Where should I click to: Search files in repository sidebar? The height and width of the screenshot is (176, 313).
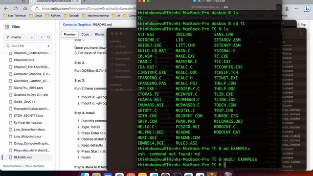point(48,37)
